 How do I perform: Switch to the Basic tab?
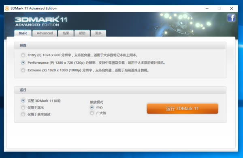[23, 33]
